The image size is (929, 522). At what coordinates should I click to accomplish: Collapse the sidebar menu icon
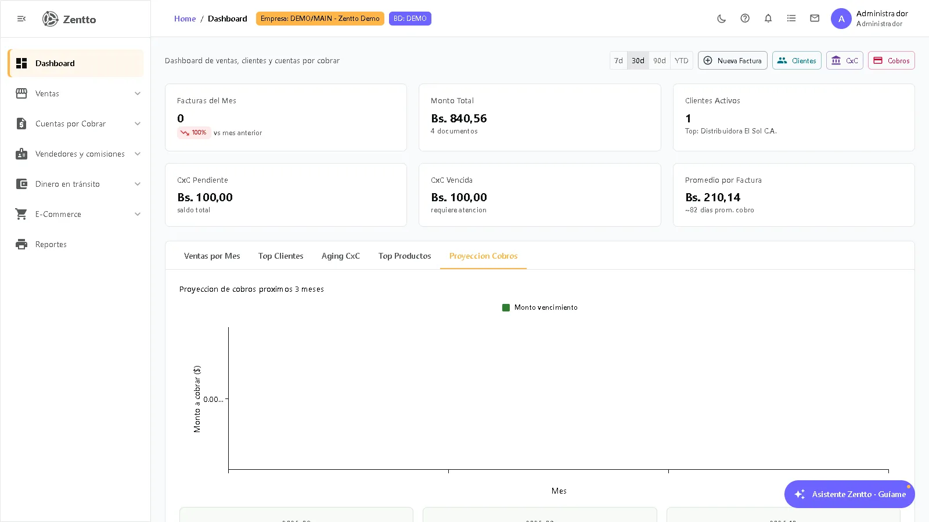21,19
